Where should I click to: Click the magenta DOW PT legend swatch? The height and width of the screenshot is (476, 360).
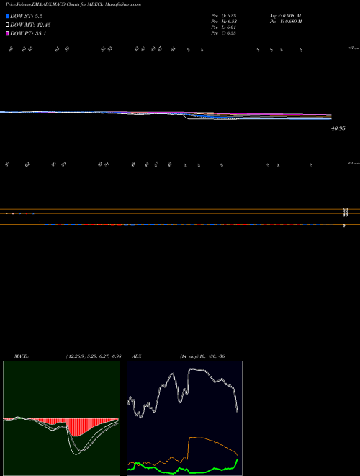(7, 33)
